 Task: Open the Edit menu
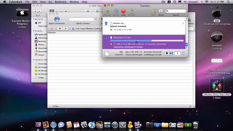(35, 2)
